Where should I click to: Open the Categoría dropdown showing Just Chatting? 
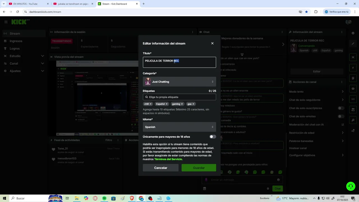179,82
